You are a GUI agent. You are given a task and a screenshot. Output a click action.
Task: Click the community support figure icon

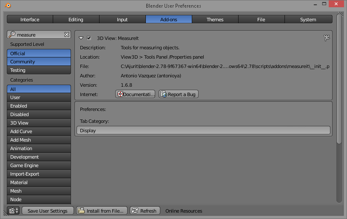[327, 38]
